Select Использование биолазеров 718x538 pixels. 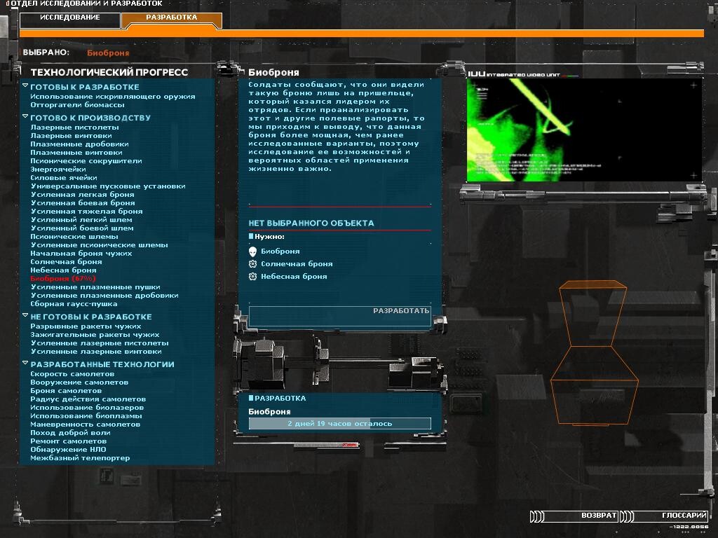tap(87, 408)
